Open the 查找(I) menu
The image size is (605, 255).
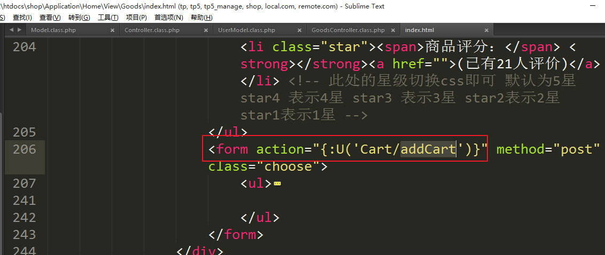(x=22, y=17)
